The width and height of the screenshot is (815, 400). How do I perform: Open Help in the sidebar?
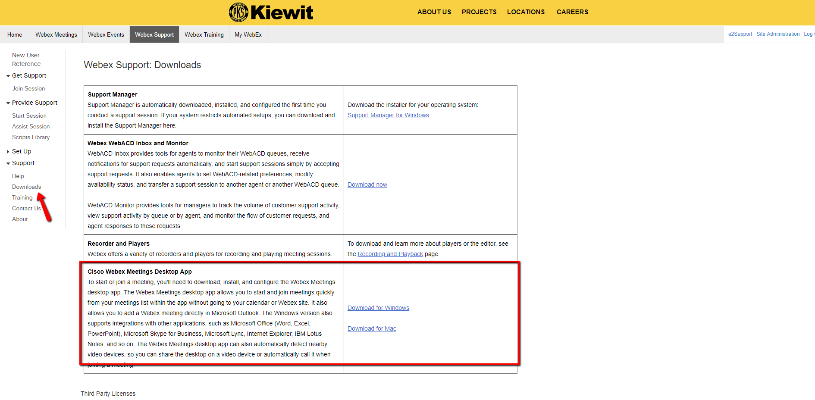click(18, 176)
